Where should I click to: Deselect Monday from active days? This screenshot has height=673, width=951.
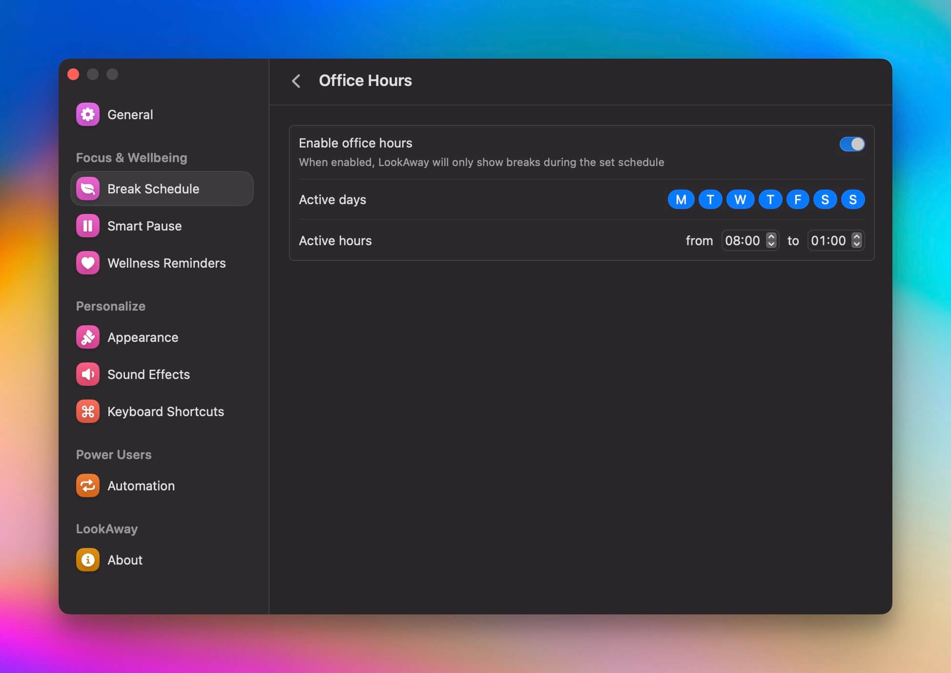681,199
